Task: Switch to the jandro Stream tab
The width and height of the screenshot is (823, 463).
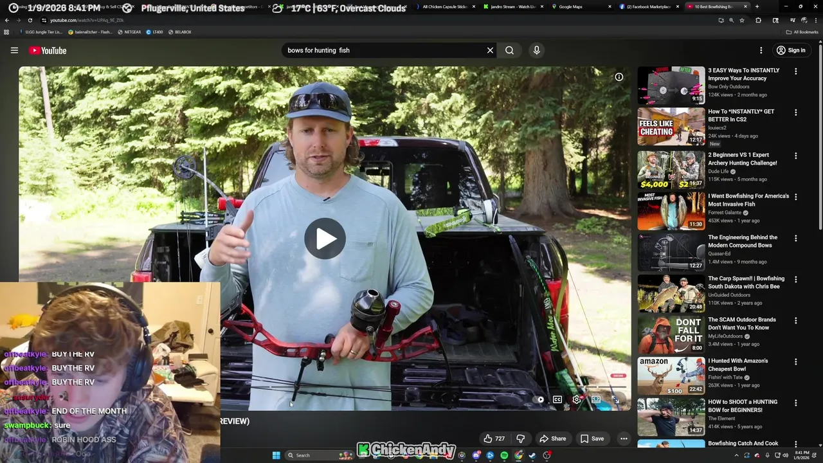Action: [x=513, y=6]
